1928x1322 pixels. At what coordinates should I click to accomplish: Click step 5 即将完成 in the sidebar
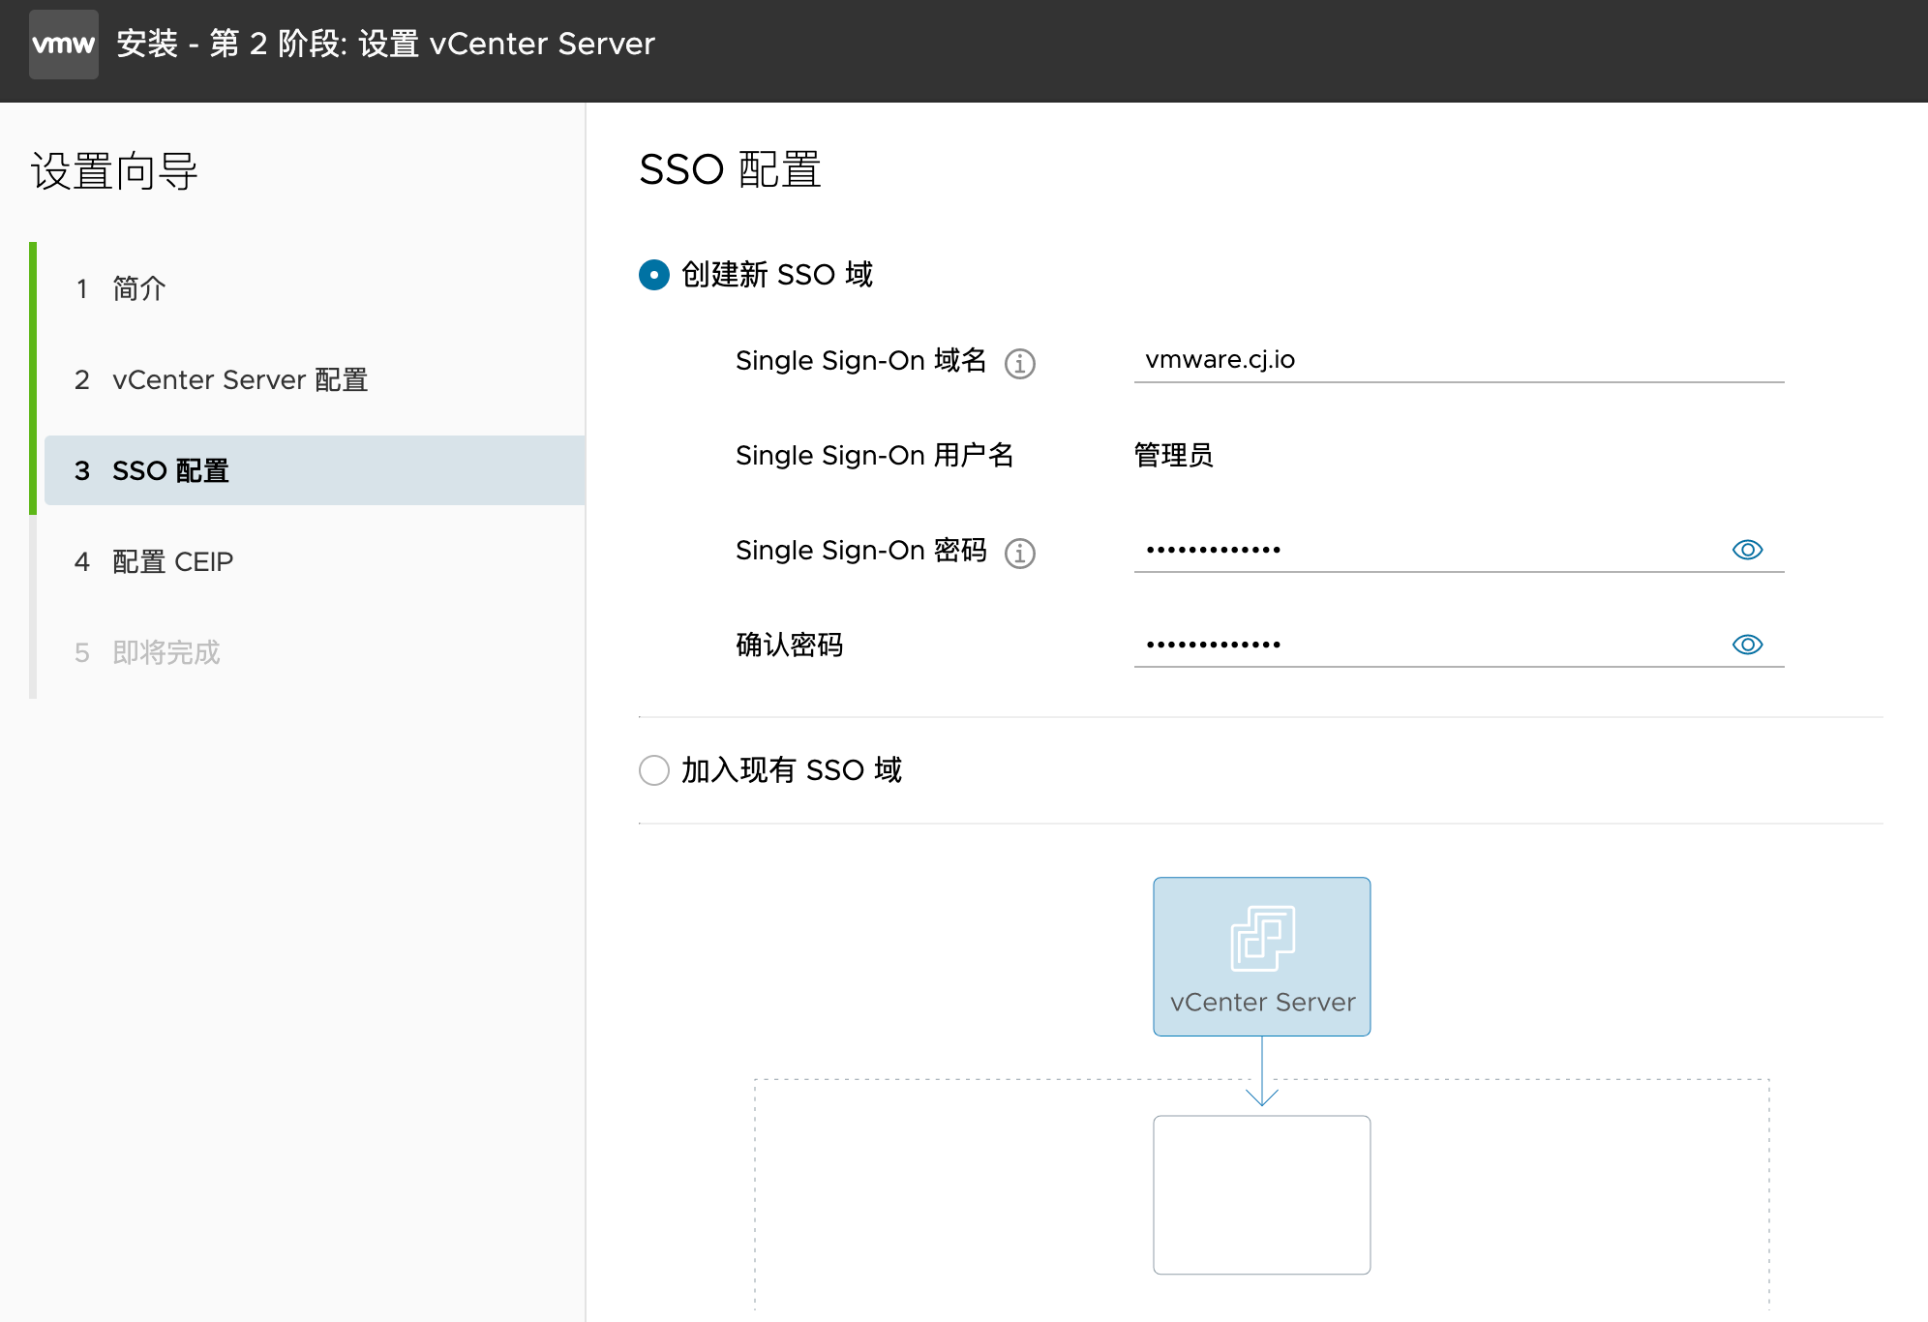pos(166,652)
